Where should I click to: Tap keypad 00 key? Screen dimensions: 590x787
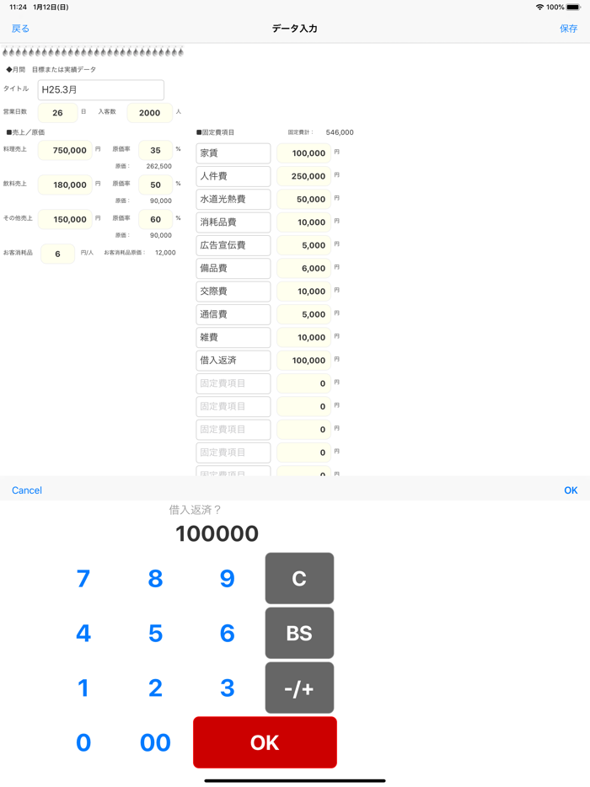155,742
